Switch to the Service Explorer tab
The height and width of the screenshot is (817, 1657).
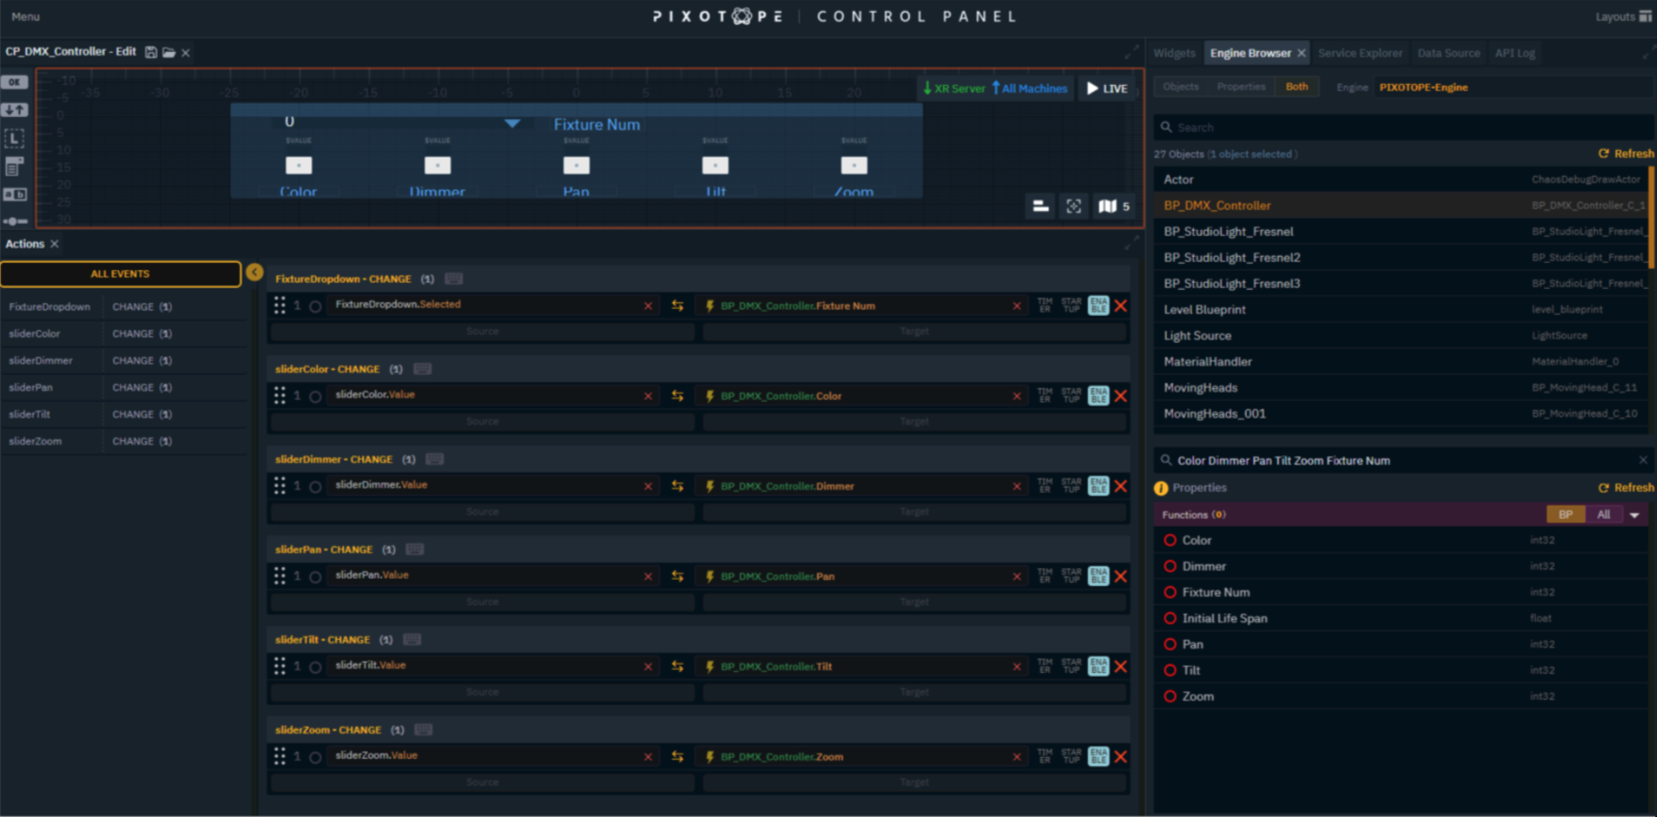click(x=1360, y=54)
